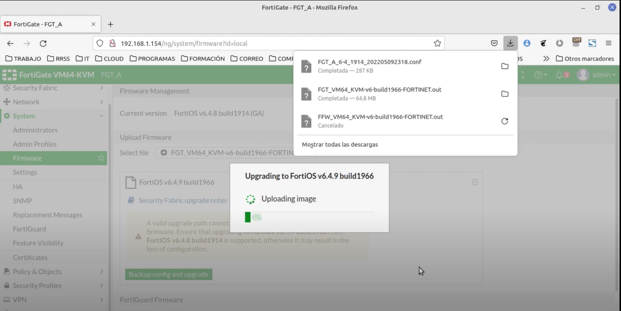Click the FortiGate VM64-KVM logo
The width and height of the screenshot is (621, 311).
48,75
